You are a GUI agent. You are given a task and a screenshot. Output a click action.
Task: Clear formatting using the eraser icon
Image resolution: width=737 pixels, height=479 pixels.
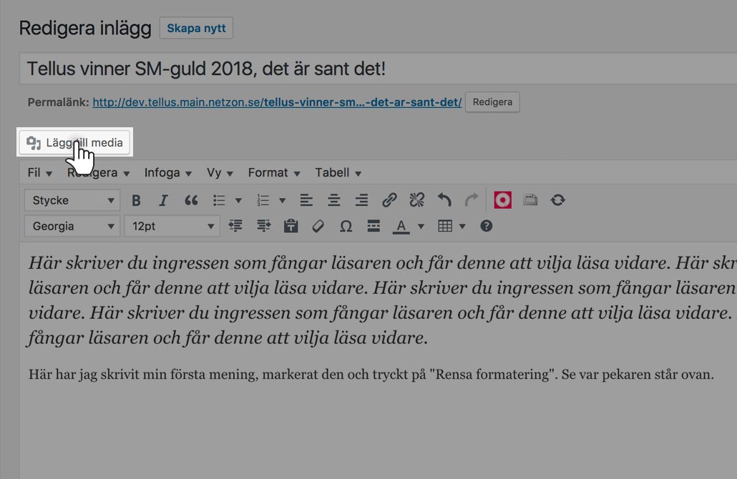(318, 227)
